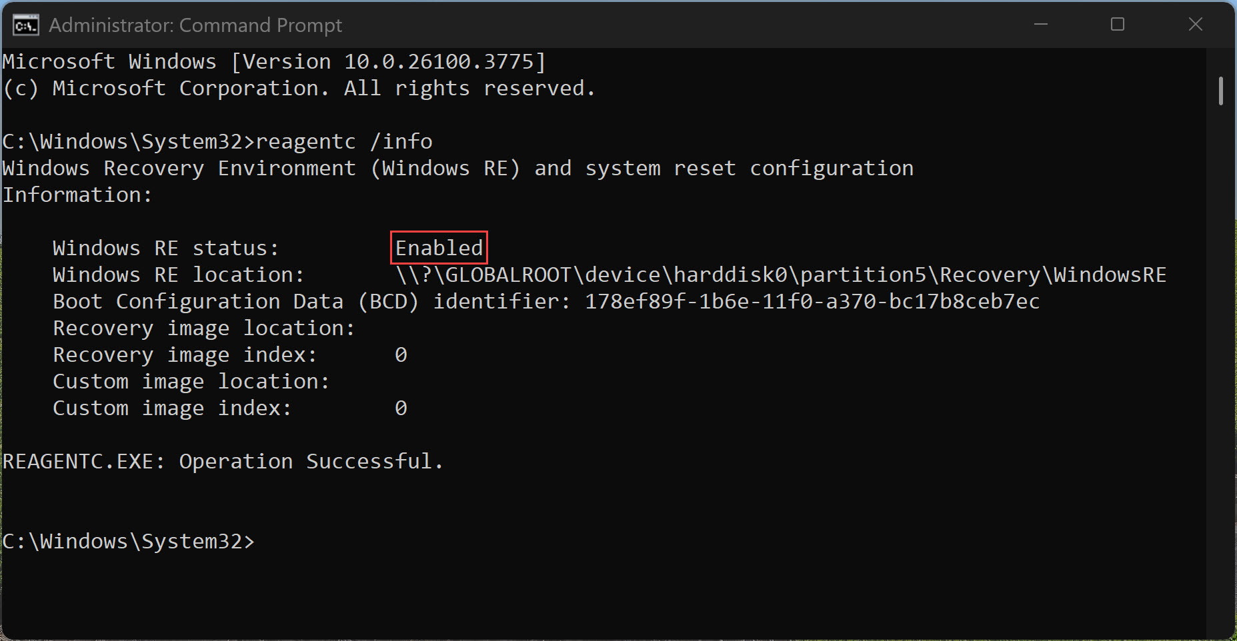Click the "Operation Successful" result line
The height and width of the screenshot is (641, 1237).
pyautogui.click(x=223, y=461)
